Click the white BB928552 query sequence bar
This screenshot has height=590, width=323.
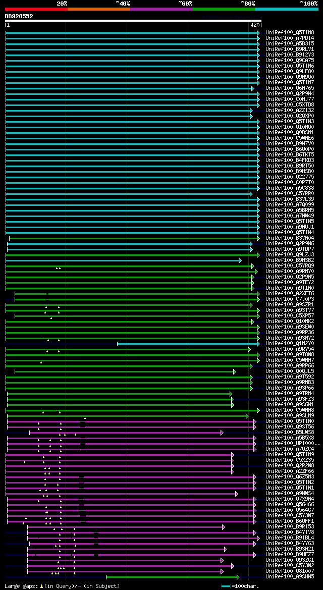click(133, 21)
